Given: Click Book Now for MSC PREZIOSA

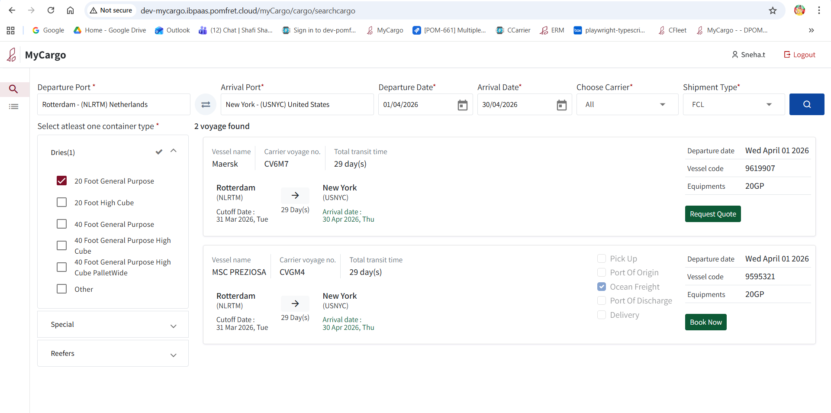Looking at the screenshot, I should (x=705, y=322).
